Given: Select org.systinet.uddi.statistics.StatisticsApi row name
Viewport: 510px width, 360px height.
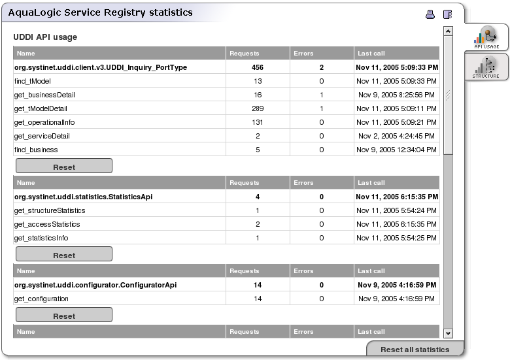Looking at the screenshot, I should (x=83, y=197).
